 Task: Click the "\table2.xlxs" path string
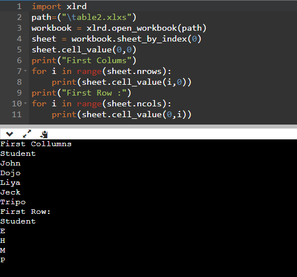97,18
